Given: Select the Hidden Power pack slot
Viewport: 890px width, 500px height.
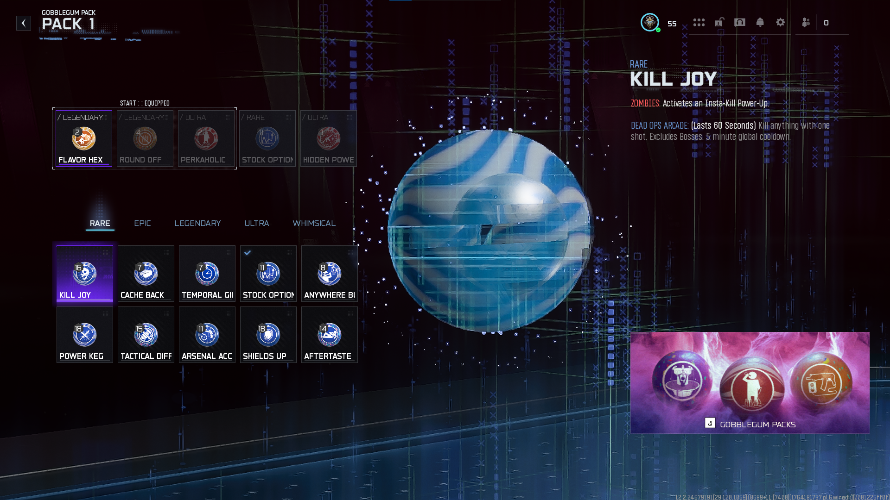Looking at the screenshot, I should click(329, 138).
